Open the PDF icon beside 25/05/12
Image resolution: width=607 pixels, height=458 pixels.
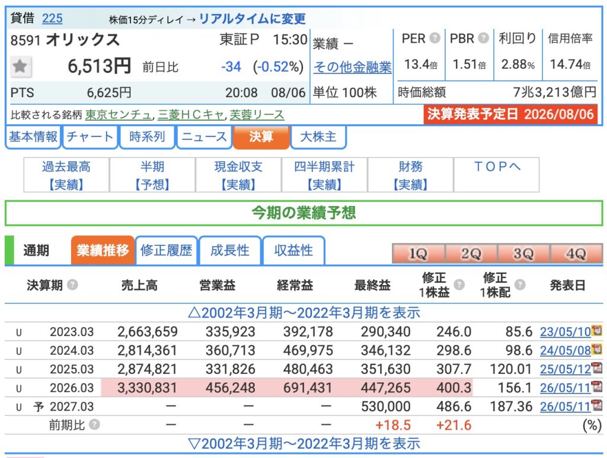(x=597, y=367)
